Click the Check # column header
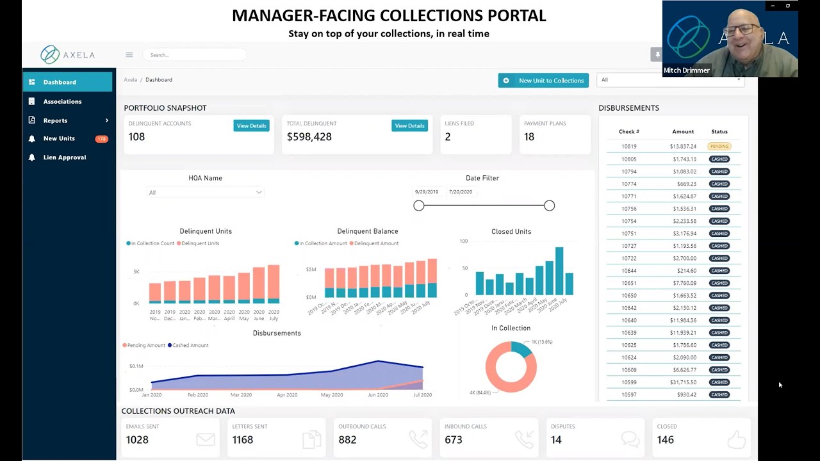Viewport: 820px width, 461px height. tap(629, 132)
